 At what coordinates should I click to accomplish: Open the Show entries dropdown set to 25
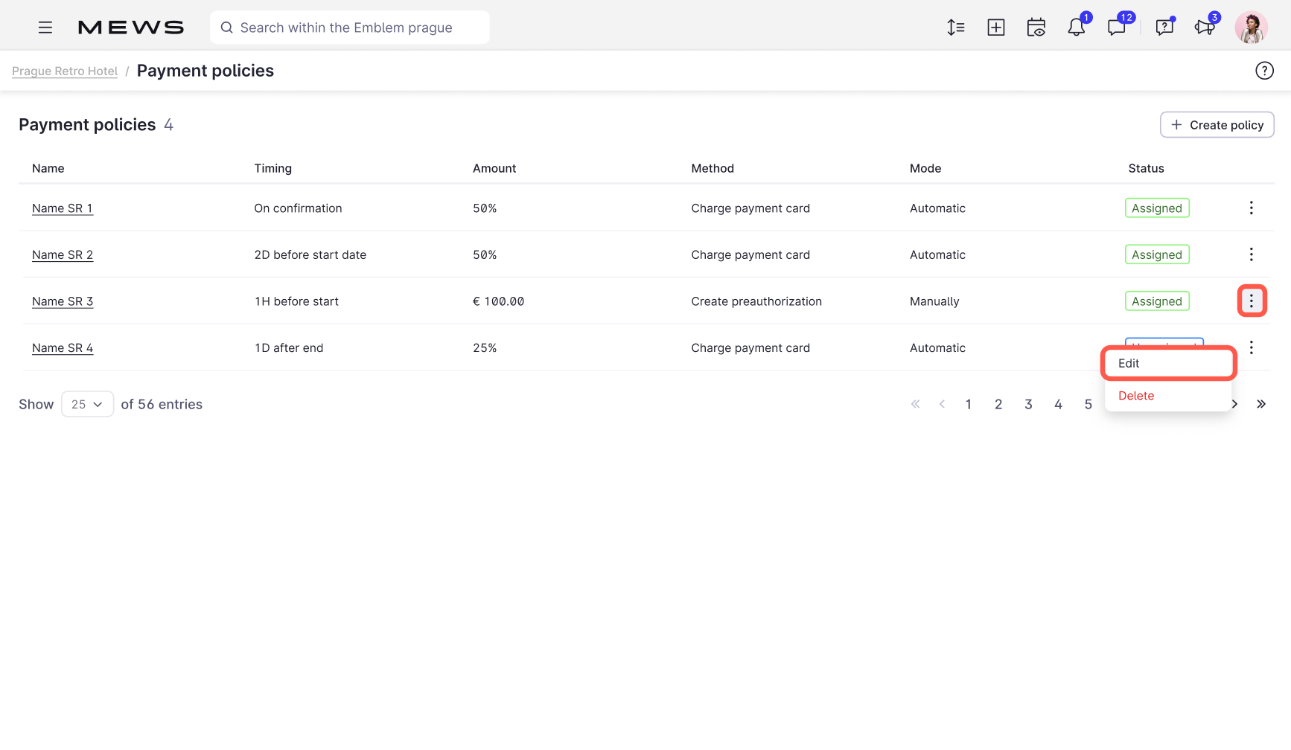click(87, 404)
